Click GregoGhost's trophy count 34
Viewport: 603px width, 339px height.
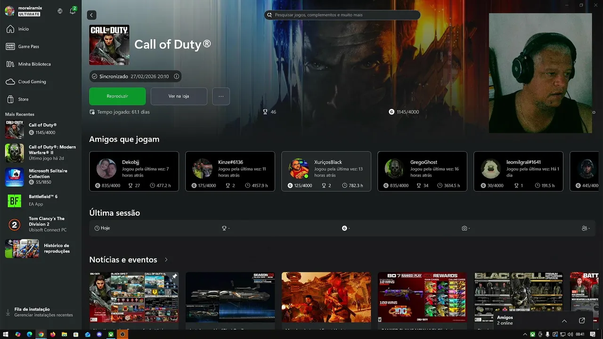(423, 186)
